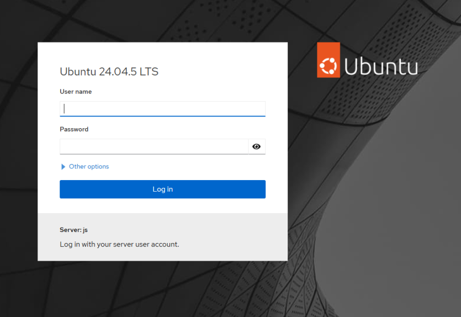The image size is (461, 317).
Task: Click the 'User name' label
Action: (76, 92)
